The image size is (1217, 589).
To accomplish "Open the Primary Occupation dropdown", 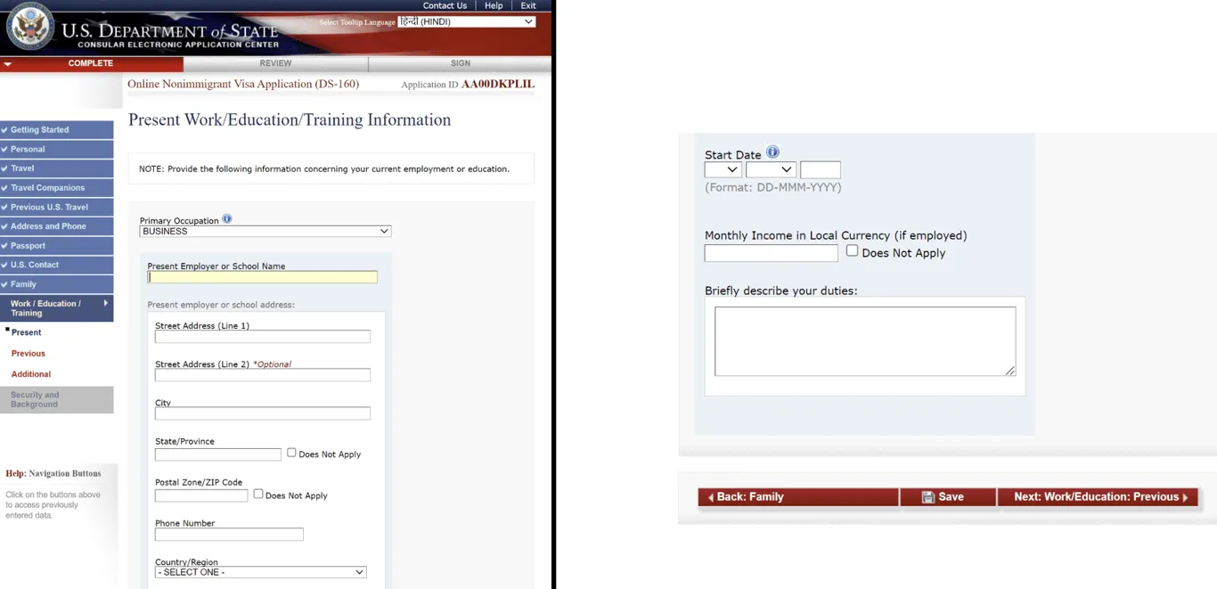I will coord(265,232).
